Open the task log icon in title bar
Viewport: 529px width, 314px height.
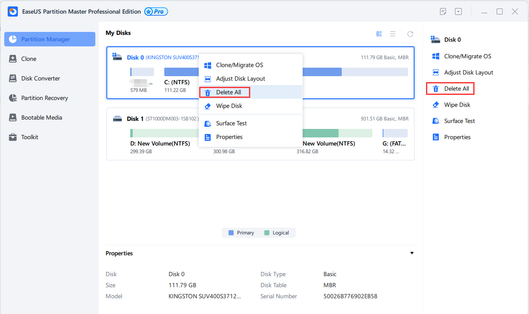pos(443,11)
